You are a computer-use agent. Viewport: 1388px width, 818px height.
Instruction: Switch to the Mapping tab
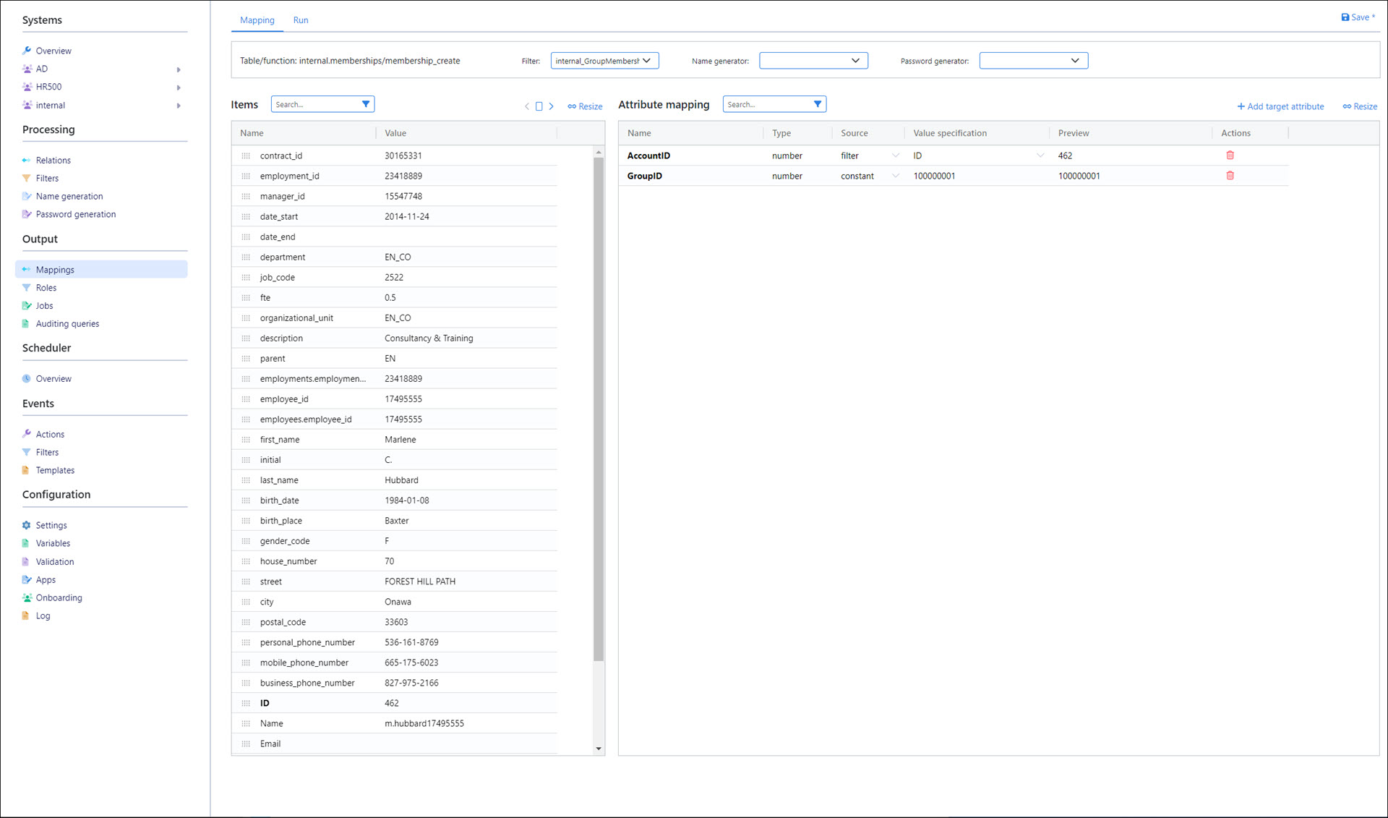257,20
